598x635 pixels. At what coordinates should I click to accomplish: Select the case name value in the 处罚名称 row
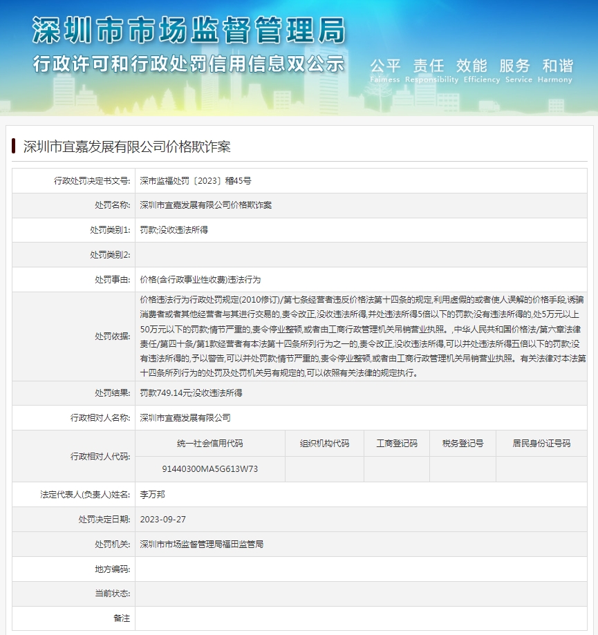pos(206,205)
